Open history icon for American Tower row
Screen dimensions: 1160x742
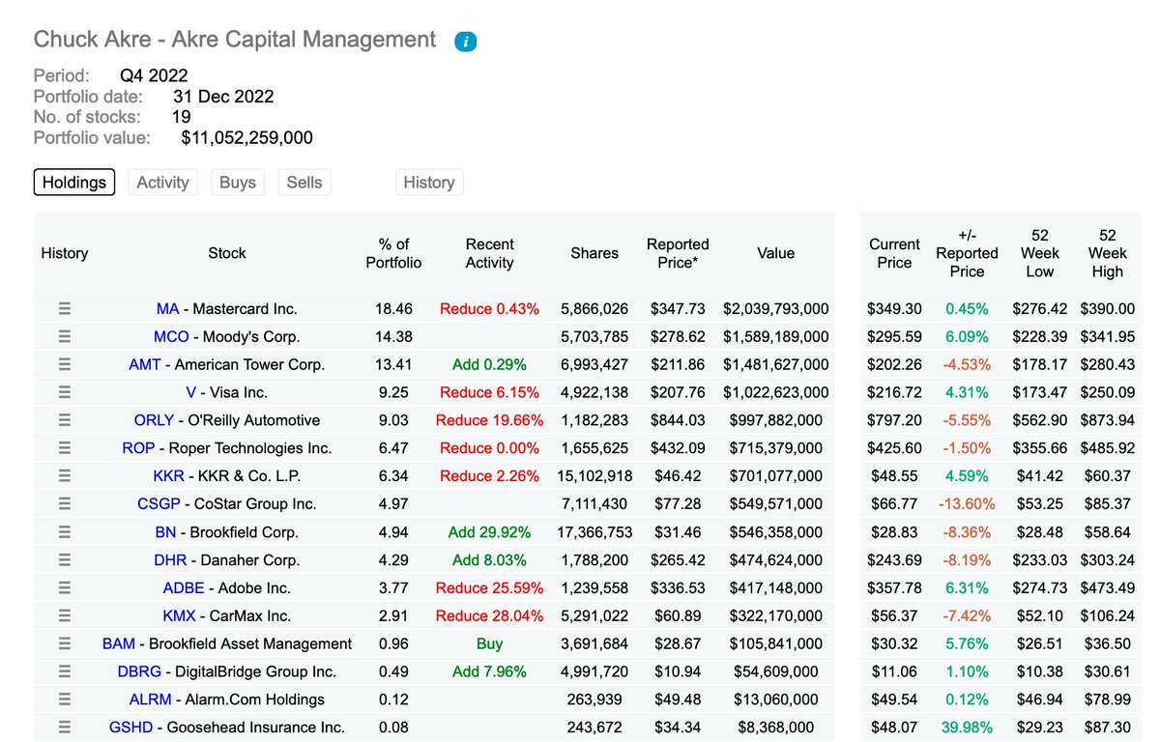pos(65,365)
